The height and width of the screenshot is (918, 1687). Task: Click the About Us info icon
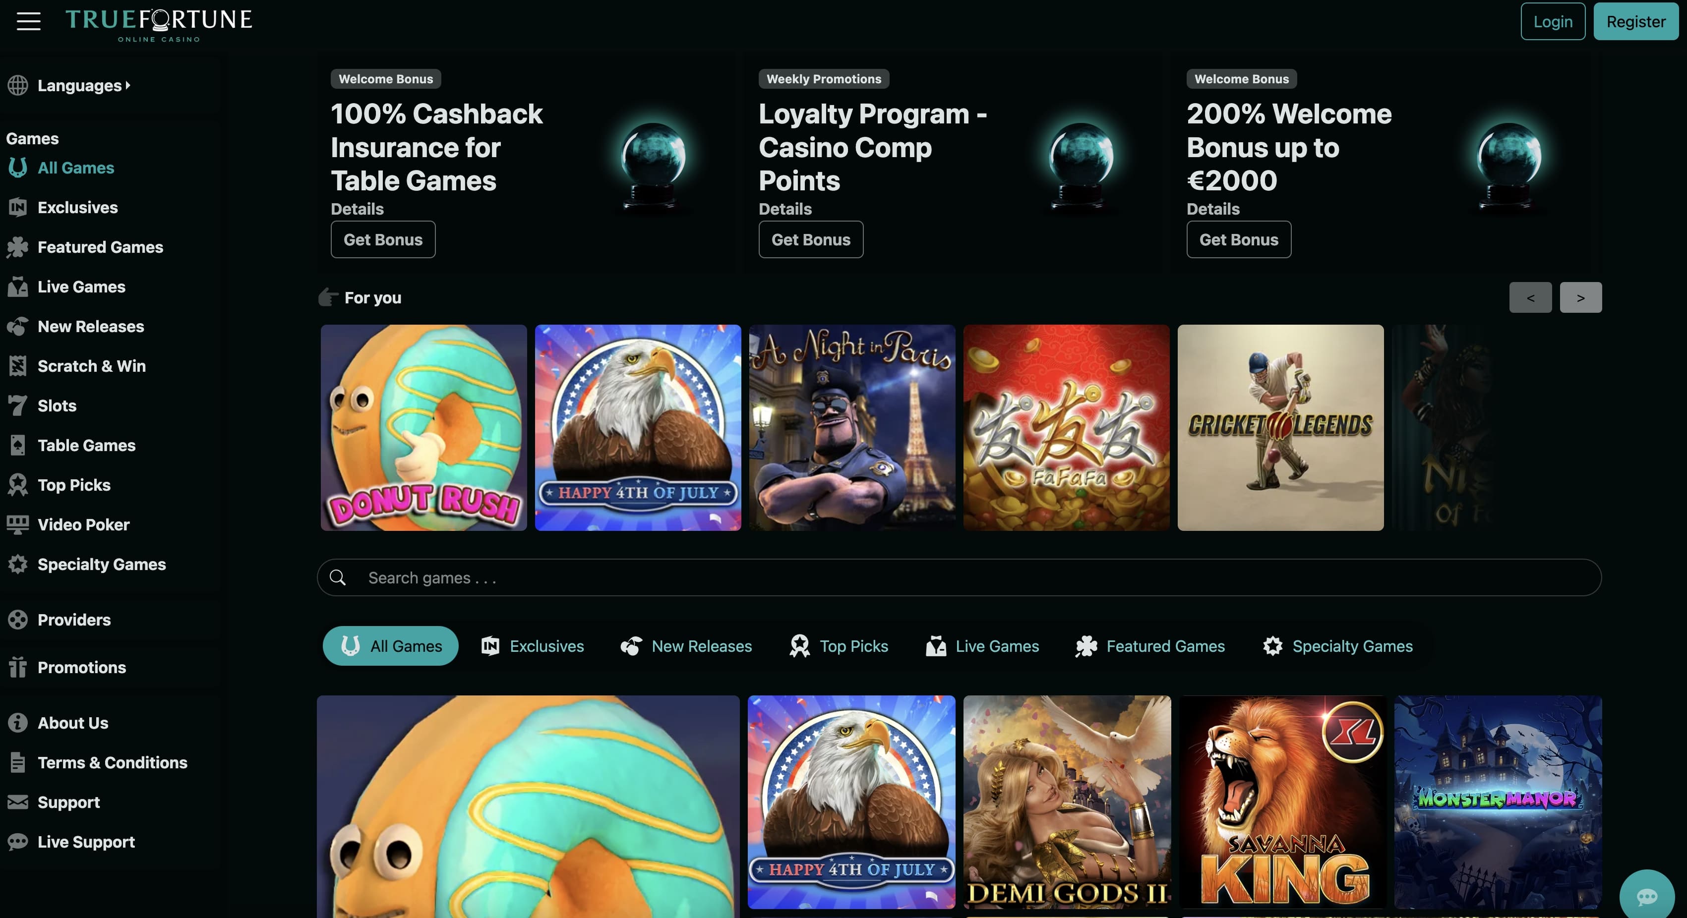coord(18,723)
